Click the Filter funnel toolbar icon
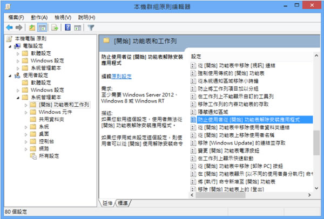Screen dimensions: 324x219 pos(91,28)
